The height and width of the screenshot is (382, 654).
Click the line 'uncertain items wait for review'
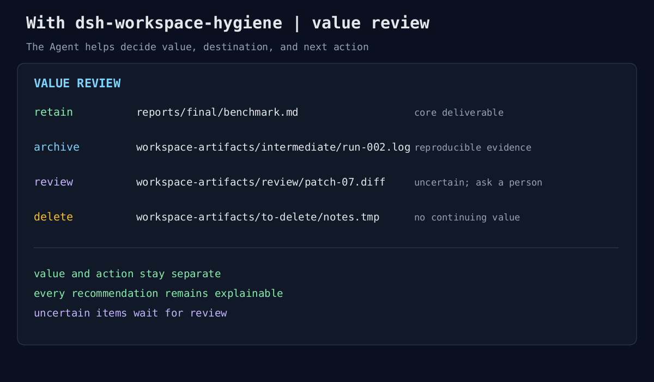(x=130, y=313)
